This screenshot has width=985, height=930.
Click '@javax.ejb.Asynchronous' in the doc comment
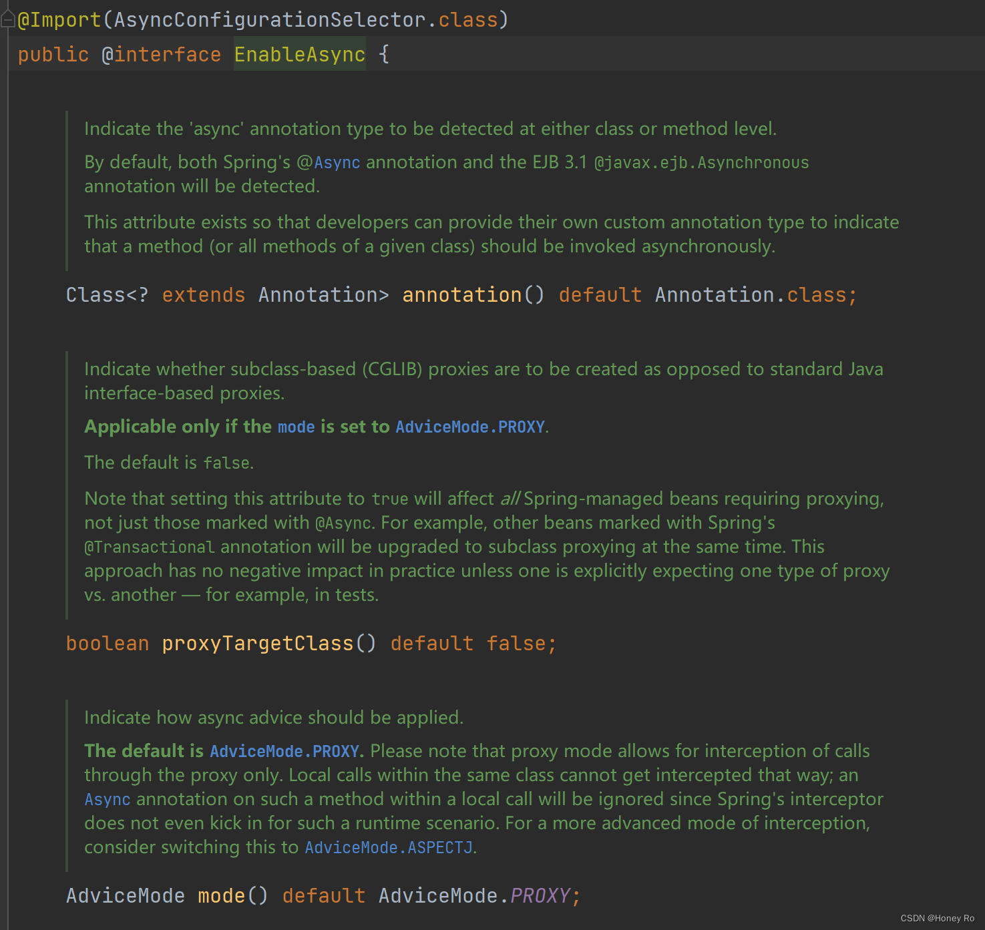702,162
